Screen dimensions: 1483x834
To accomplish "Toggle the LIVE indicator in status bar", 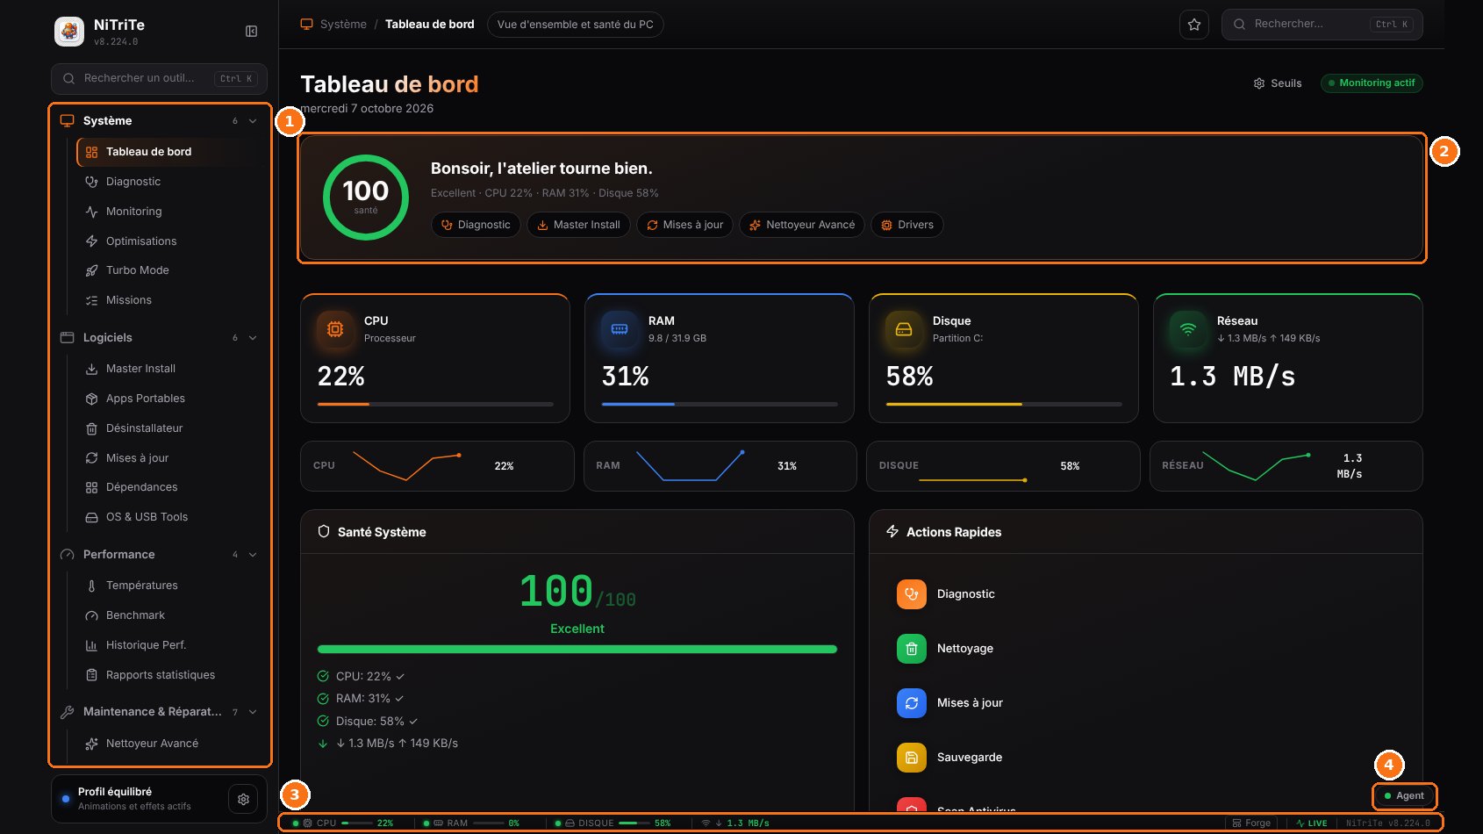I will [1311, 823].
